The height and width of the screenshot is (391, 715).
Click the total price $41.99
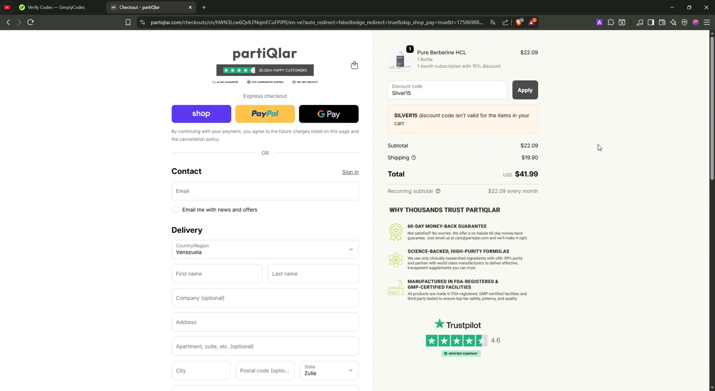[x=526, y=174]
